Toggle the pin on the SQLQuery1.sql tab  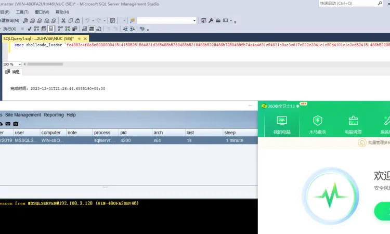79,38
